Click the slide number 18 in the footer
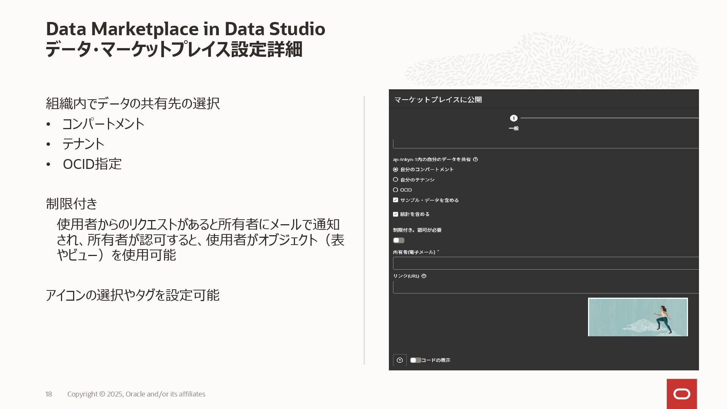The width and height of the screenshot is (727, 409). pyautogui.click(x=49, y=394)
